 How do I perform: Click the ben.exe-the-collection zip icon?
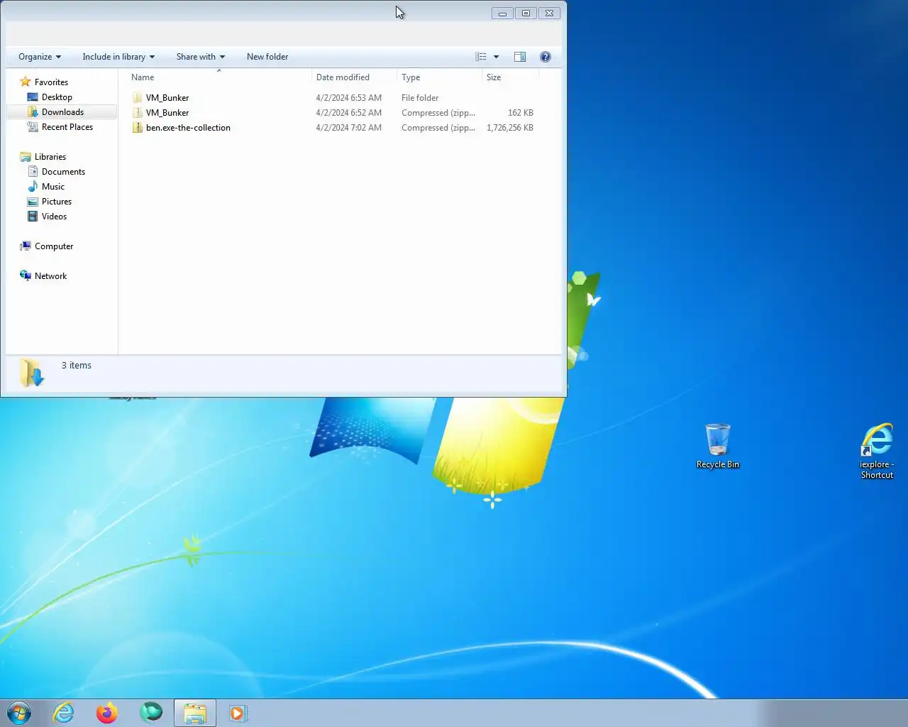pyautogui.click(x=138, y=128)
